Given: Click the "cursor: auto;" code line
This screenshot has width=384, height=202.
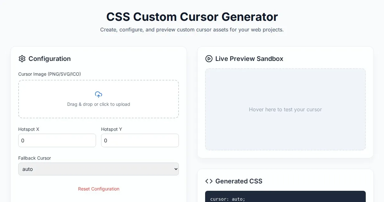Looking at the screenshot, I should [228, 199].
